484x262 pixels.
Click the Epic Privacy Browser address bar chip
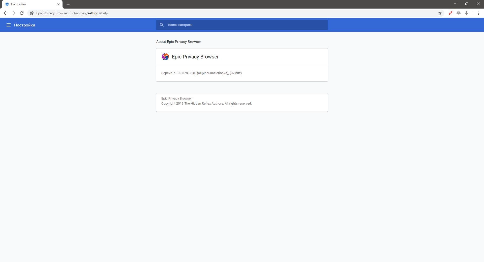tap(52, 13)
